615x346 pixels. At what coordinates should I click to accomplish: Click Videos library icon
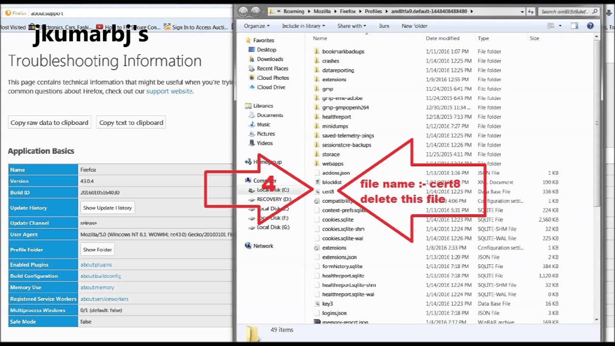click(x=252, y=143)
